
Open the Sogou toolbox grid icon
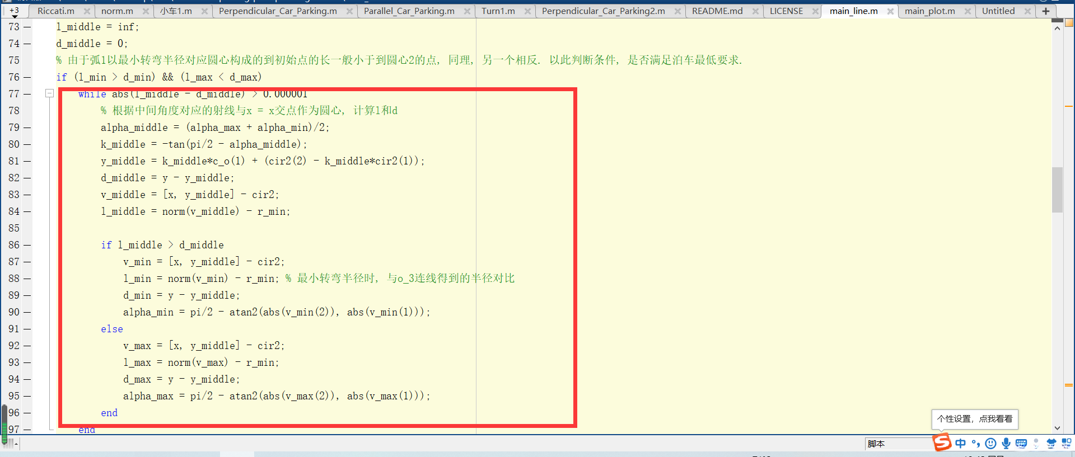tap(1066, 444)
